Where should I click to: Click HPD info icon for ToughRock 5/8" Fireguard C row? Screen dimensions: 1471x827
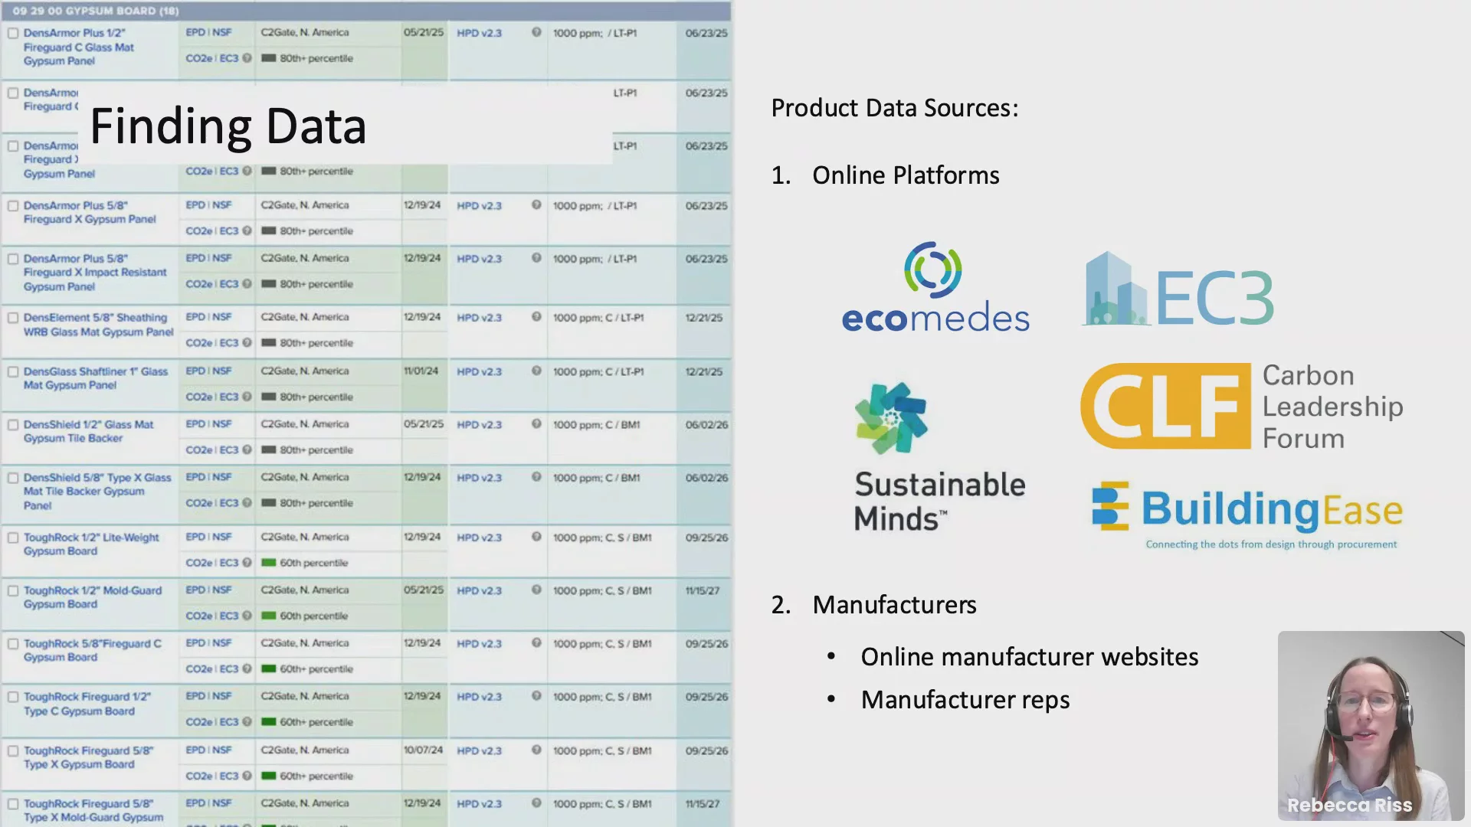[x=536, y=643]
